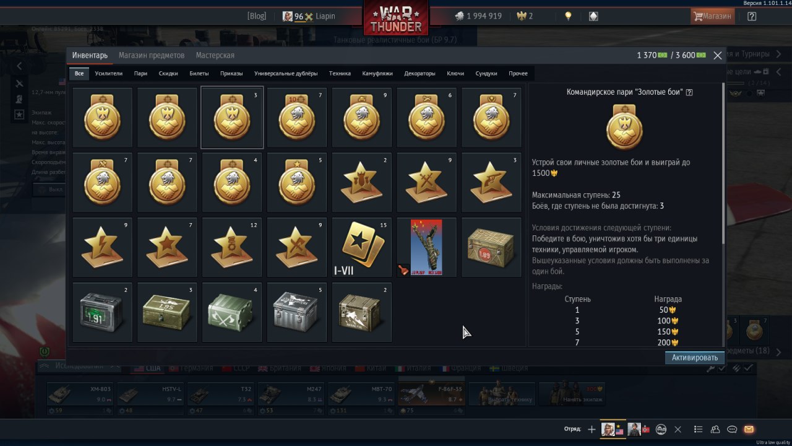Select the green crossed axes crate
This screenshot has width=792, height=446.
[232, 312]
